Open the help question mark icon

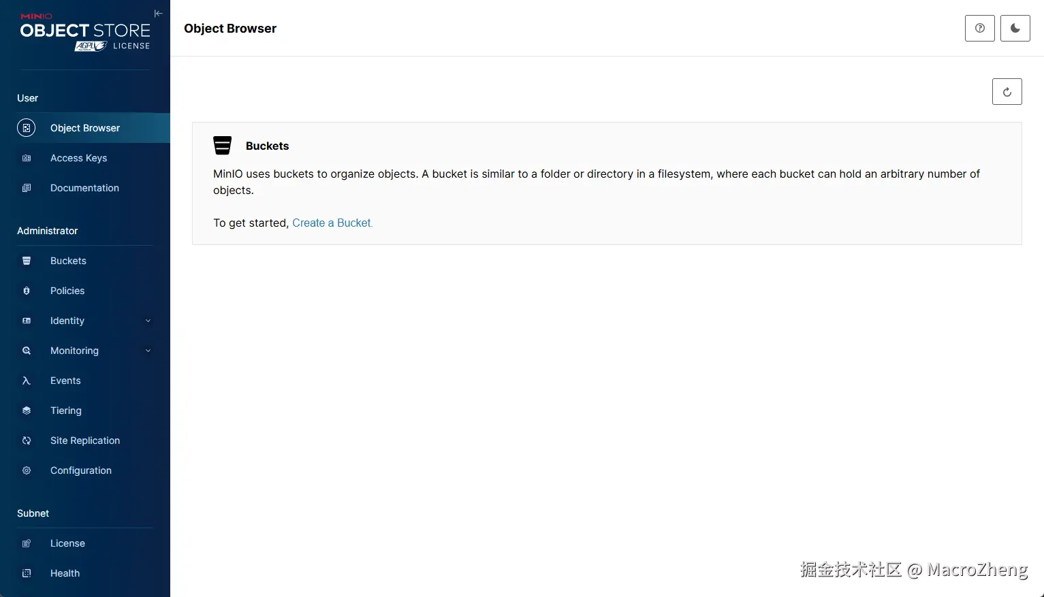click(979, 29)
